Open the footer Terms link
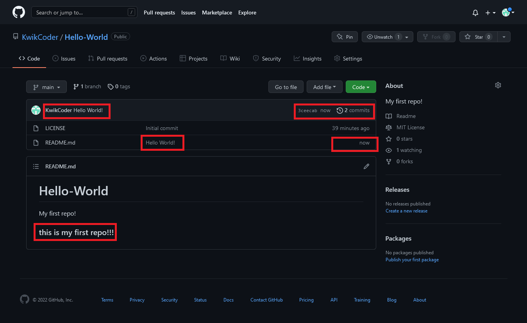Screen dimensions: 527x323 107,300
